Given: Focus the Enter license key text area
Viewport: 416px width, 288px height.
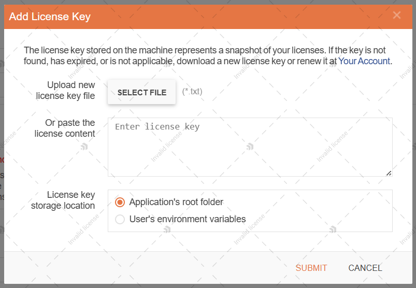Looking at the screenshot, I should [250, 147].
